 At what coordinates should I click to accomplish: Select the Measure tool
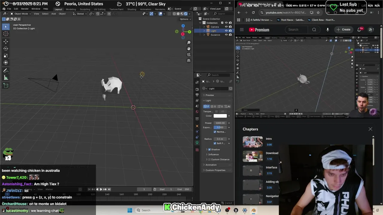6,78
